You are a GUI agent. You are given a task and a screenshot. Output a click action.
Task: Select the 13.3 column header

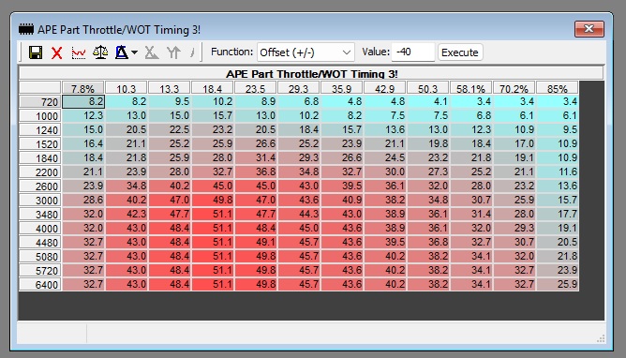coord(170,88)
